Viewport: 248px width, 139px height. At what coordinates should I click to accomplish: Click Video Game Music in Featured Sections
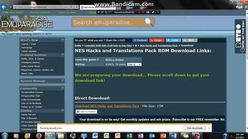pos(31,66)
